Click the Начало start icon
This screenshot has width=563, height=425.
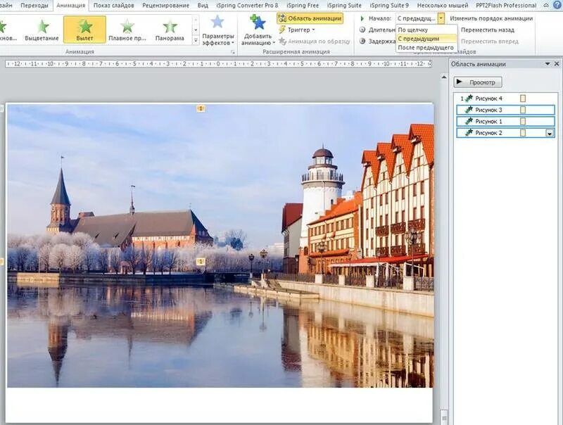[x=362, y=18]
